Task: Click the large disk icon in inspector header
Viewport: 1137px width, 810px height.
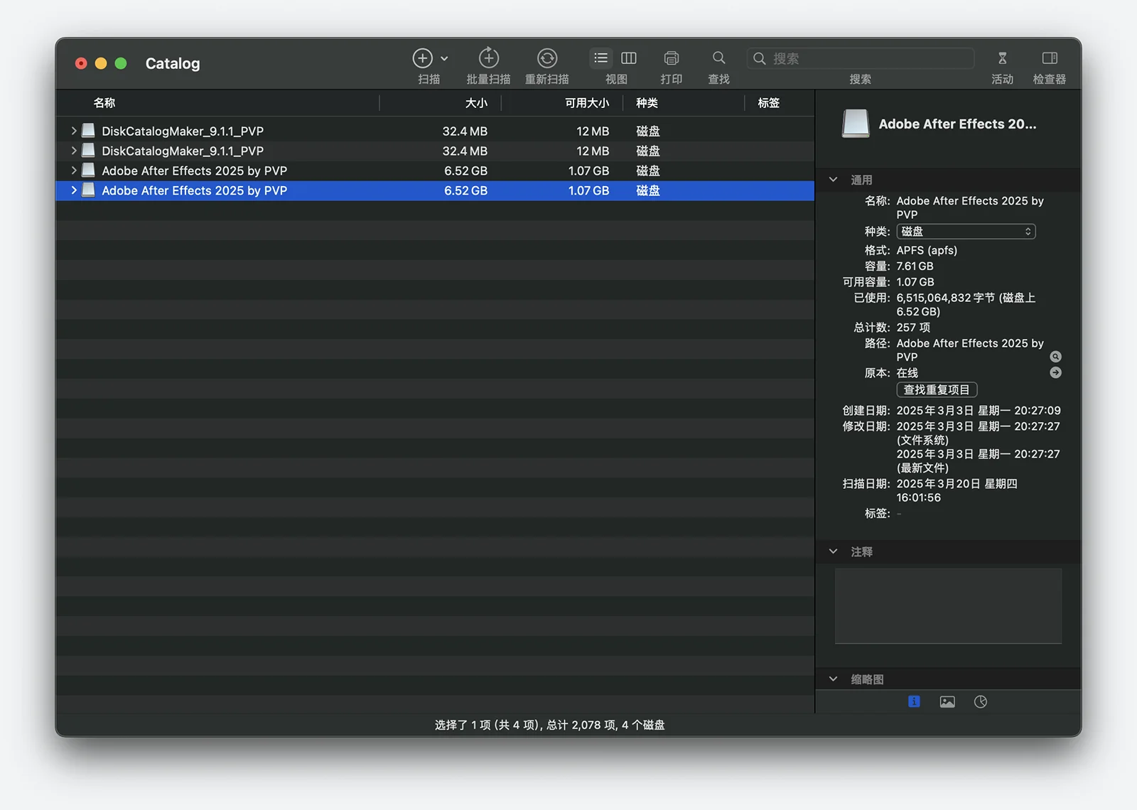Action: pos(856,124)
